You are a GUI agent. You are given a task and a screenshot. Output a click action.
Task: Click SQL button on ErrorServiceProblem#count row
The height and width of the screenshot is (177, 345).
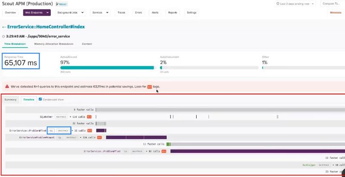pos(60,137)
